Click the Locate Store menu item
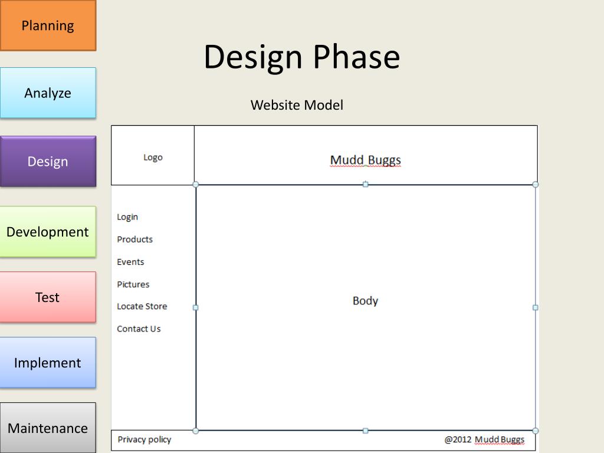Screen dimensions: 604x453 click(x=142, y=306)
